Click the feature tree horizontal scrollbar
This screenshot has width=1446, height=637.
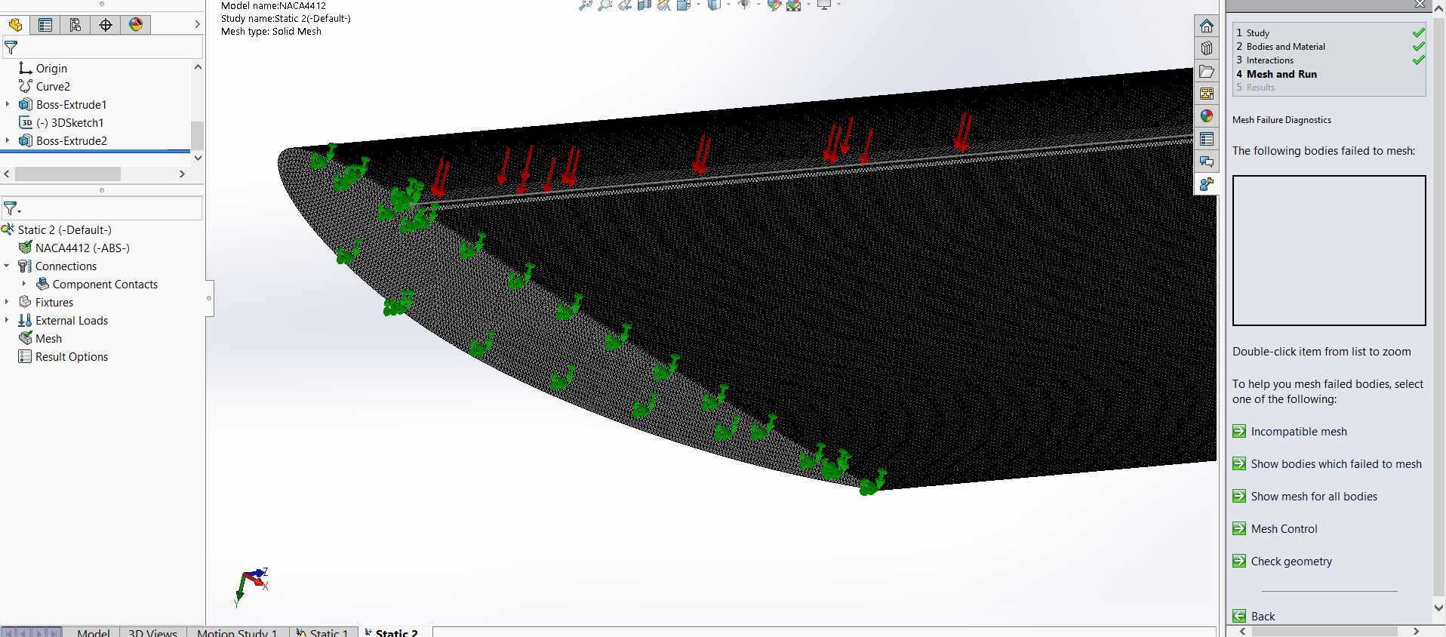click(68, 174)
